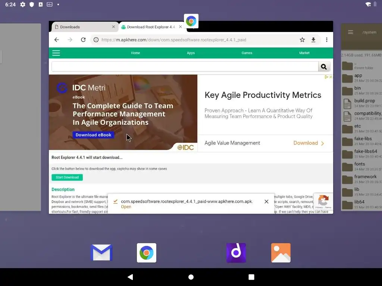Open AdChoices triangle icon
The height and width of the screenshot is (286, 382).
326,77
